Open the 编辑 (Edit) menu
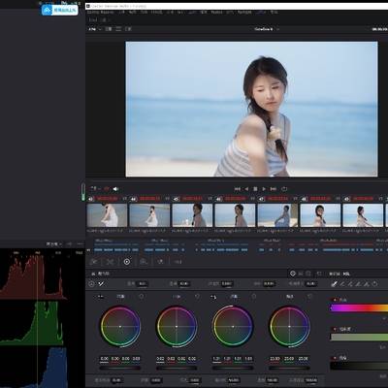 (x=133, y=13)
